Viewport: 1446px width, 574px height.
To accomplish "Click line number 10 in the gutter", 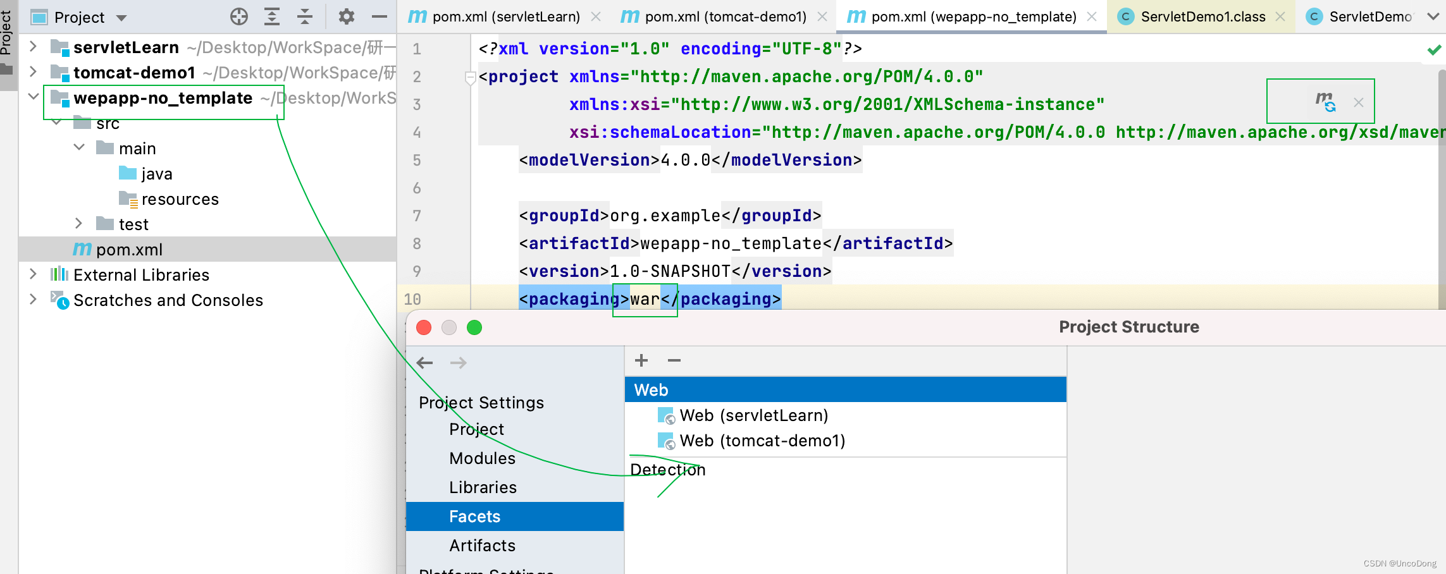I will pos(412,299).
